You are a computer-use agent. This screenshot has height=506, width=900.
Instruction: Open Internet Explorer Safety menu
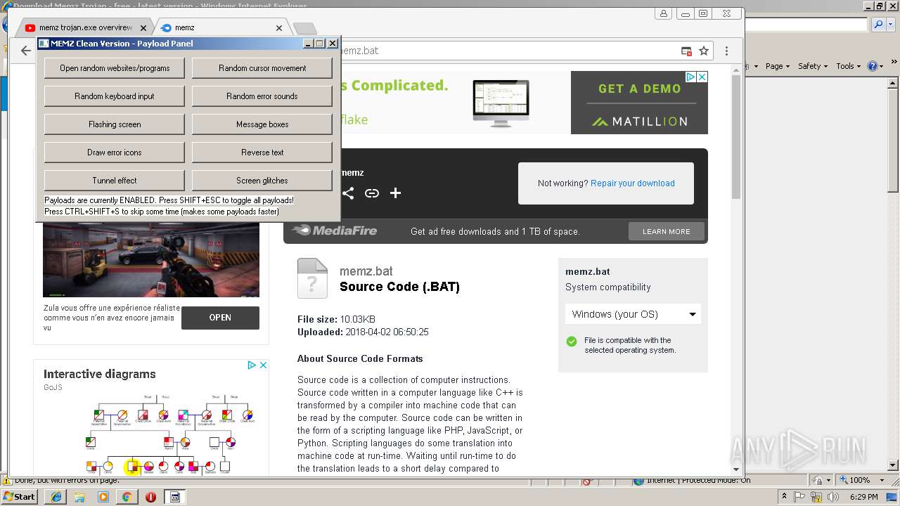coord(813,66)
